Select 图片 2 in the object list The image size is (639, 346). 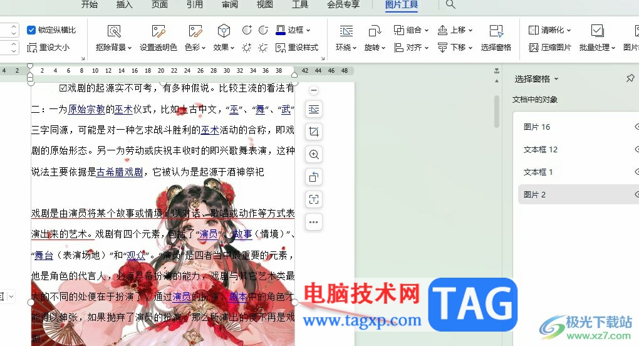click(x=578, y=194)
